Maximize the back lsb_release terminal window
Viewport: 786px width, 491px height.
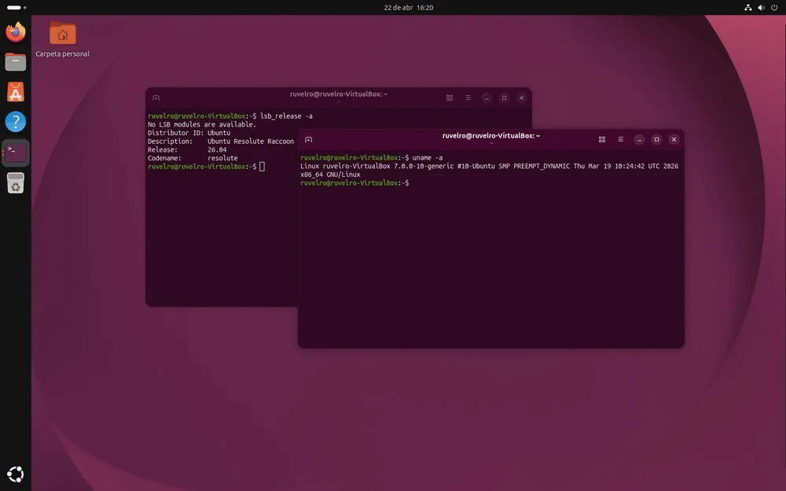coord(505,97)
